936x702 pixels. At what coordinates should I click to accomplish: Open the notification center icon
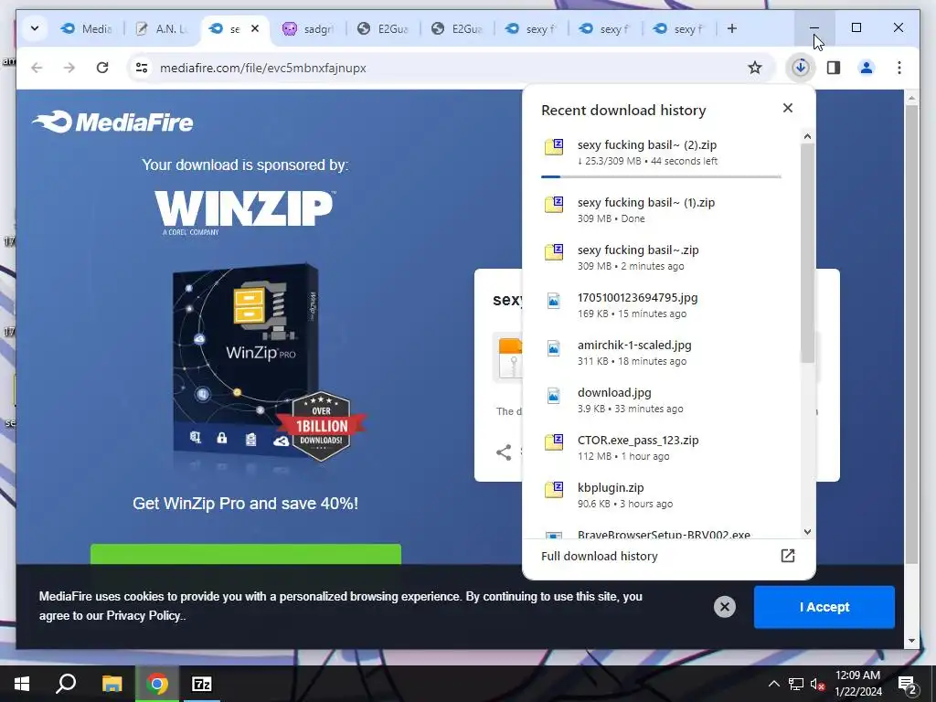[x=908, y=684]
